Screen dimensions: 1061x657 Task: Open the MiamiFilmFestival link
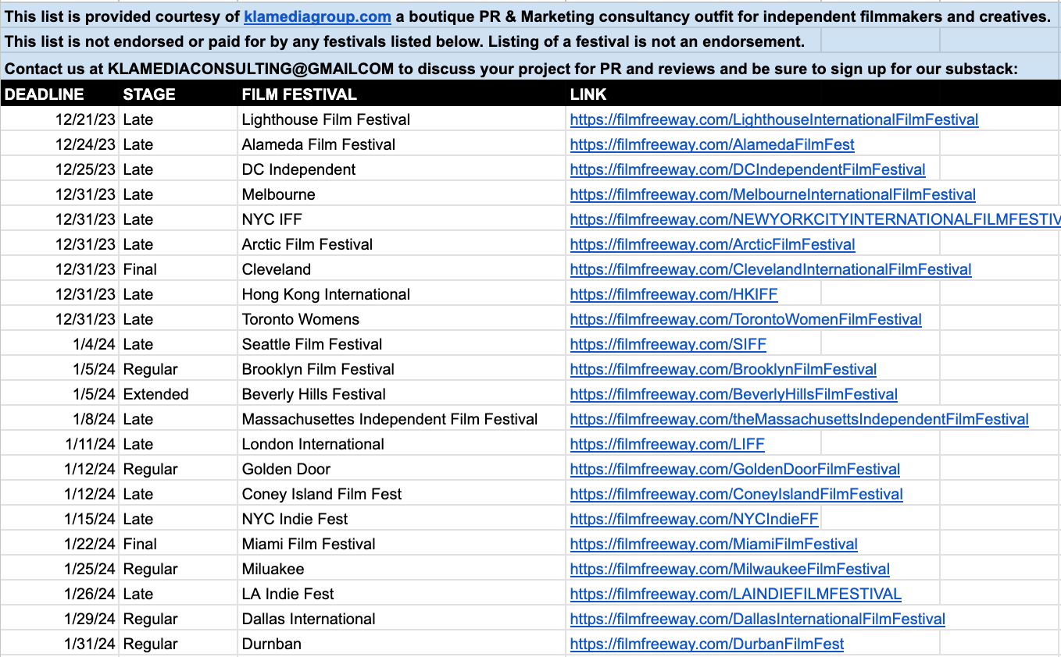point(714,544)
